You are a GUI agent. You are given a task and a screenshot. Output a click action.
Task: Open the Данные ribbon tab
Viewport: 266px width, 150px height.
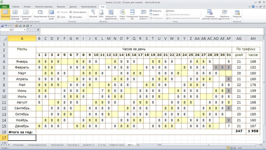(73, 7)
